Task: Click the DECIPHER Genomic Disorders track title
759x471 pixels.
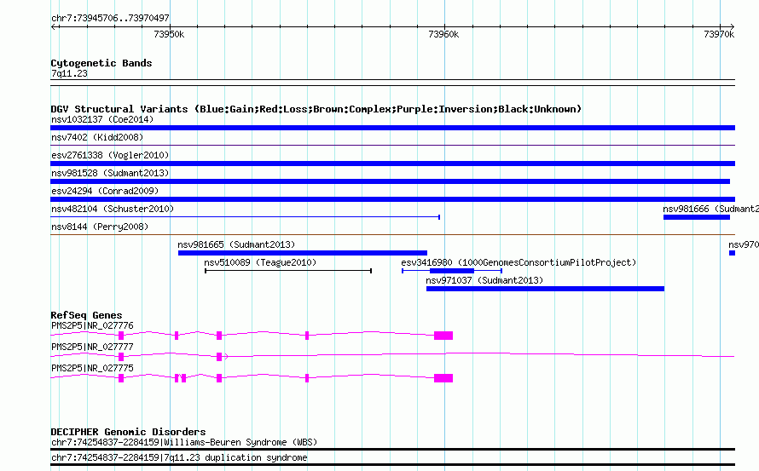Action: [x=128, y=431]
